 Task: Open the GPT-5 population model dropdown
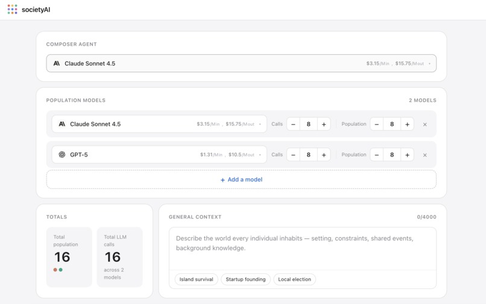point(159,155)
